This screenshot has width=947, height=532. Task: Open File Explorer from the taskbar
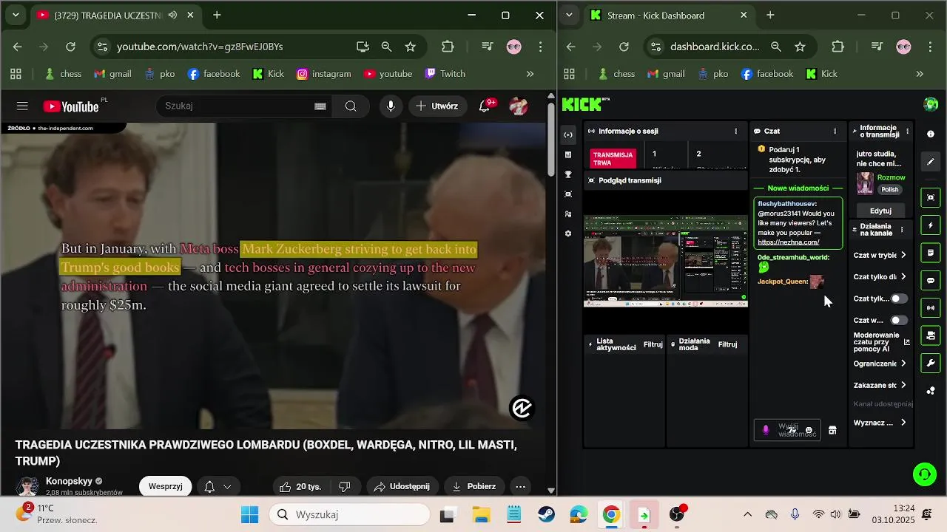coord(481,515)
